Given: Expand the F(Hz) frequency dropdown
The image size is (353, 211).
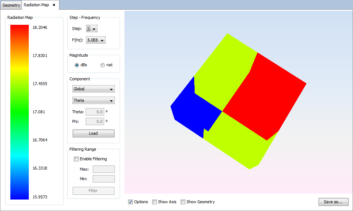Looking at the screenshot, I should (96, 40).
